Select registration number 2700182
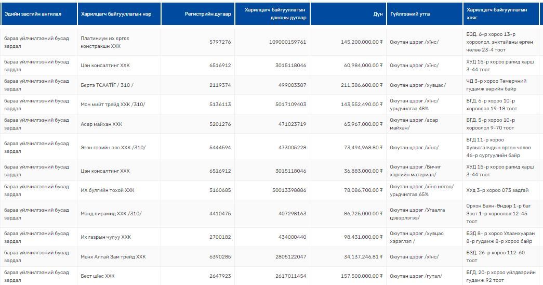Image resolution: width=543 pixels, height=285 pixels. (220, 237)
